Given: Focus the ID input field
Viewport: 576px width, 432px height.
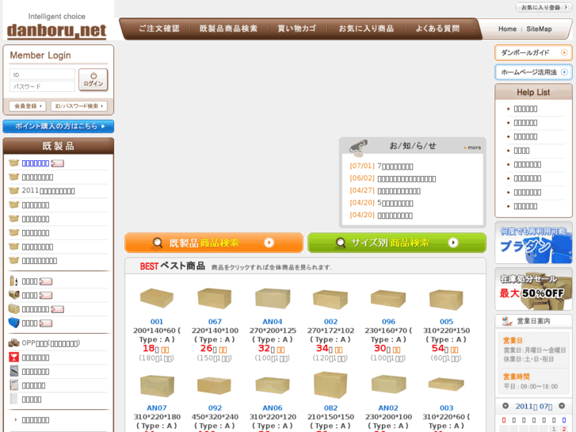Looking at the screenshot, I should pos(42,75).
